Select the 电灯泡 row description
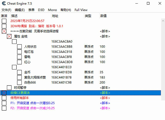 [29, 52]
